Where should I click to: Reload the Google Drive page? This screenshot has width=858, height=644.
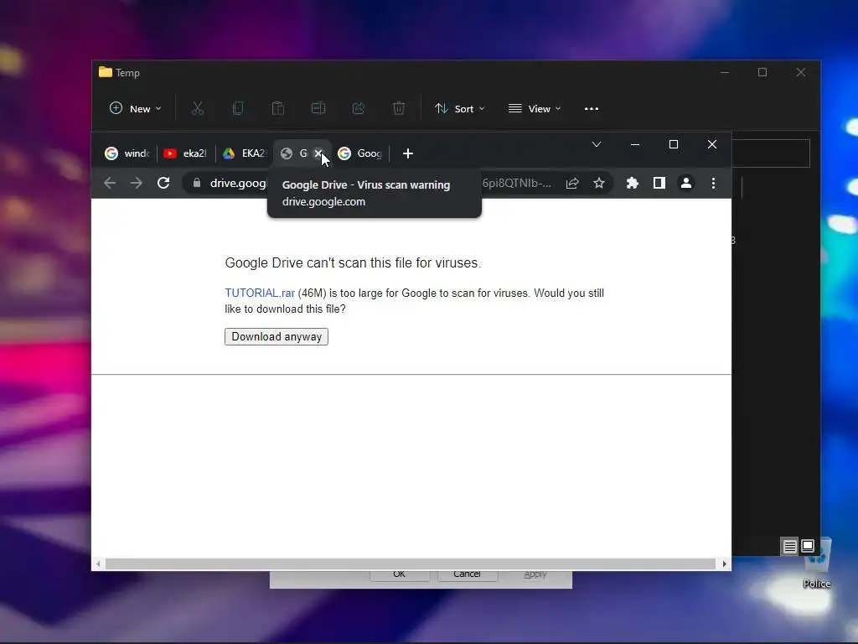[x=163, y=183]
